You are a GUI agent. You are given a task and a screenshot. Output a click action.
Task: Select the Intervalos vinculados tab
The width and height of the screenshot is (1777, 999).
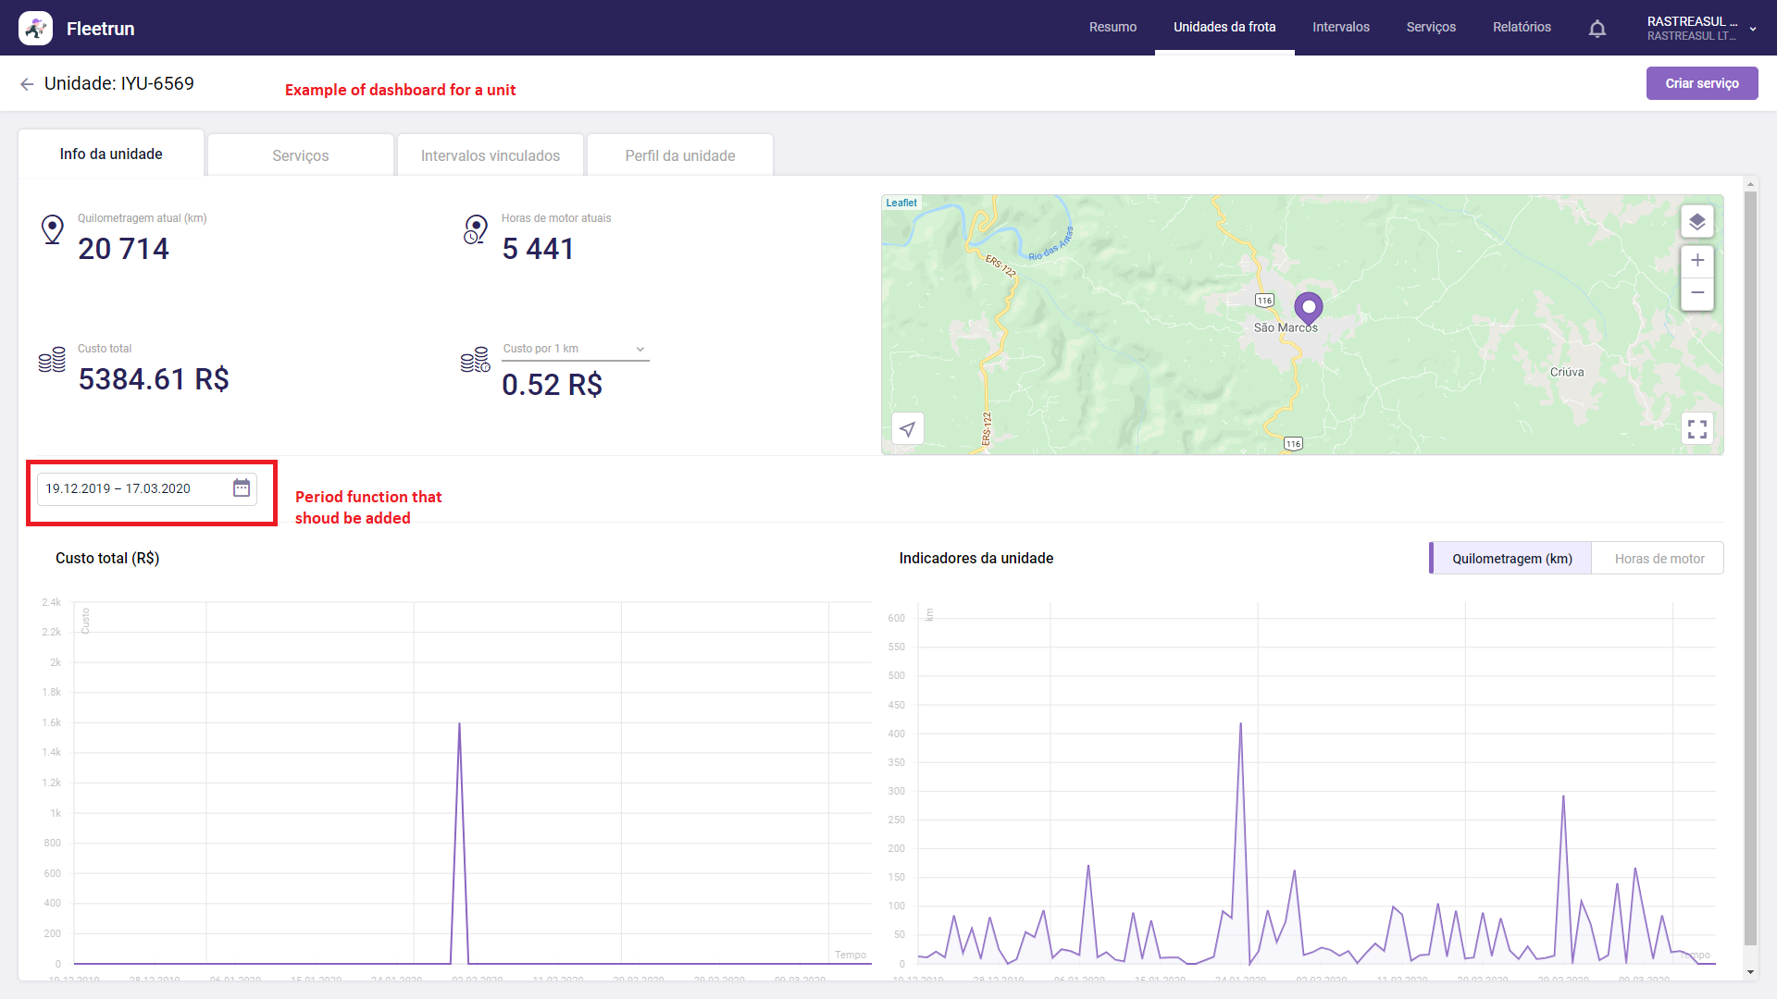click(490, 155)
